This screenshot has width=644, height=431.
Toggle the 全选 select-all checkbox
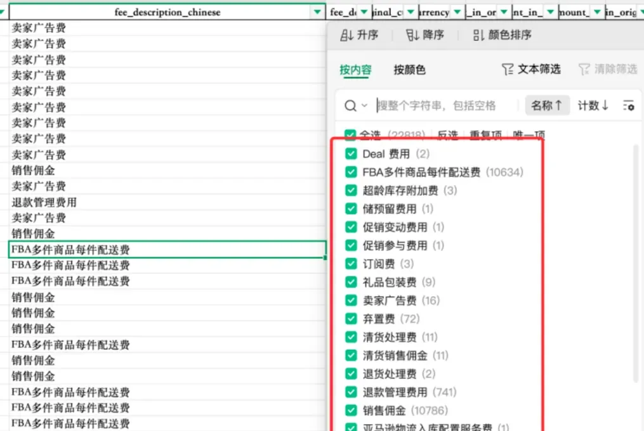(x=350, y=134)
